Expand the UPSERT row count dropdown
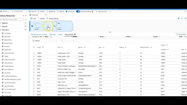 pos(132,37)
